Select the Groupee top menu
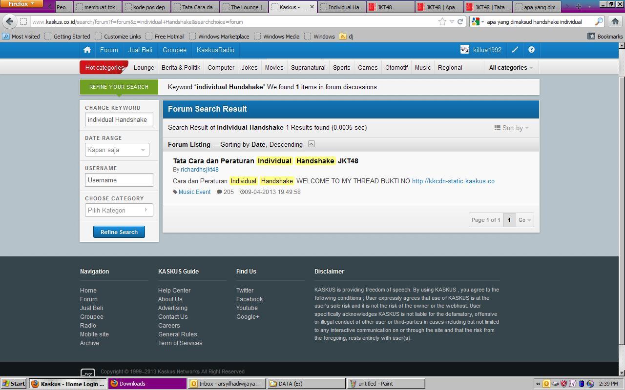The height and width of the screenshot is (390, 625). (x=174, y=50)
